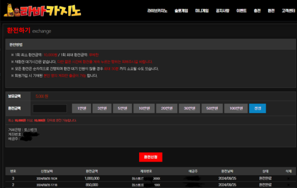Open the 이벤트 page

(x=242, y=11)
